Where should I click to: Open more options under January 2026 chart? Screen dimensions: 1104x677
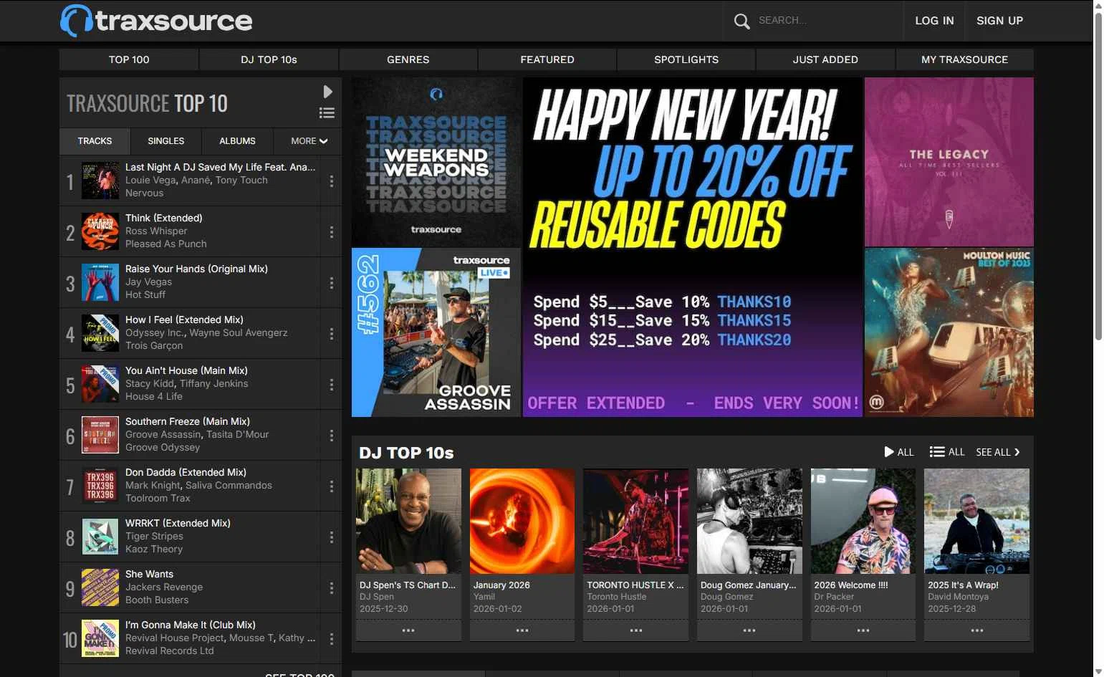point(522,630)
